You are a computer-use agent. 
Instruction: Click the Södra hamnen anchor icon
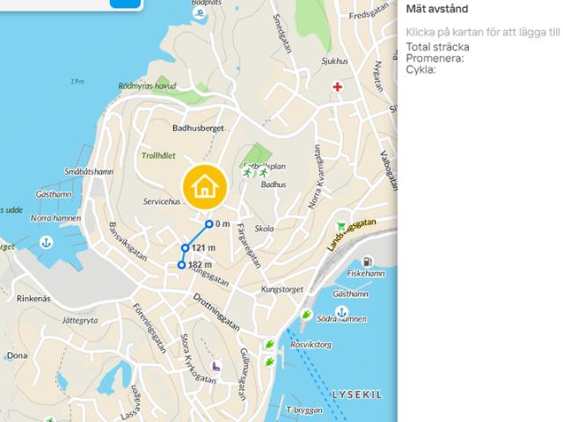pyautogui.click(x=341, y=311)
